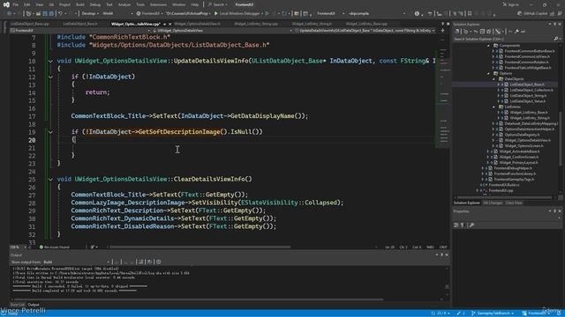Open the -skipcompile arguments dropdown
The height and width of the screenshot is (317, 565).
point(377,13)
